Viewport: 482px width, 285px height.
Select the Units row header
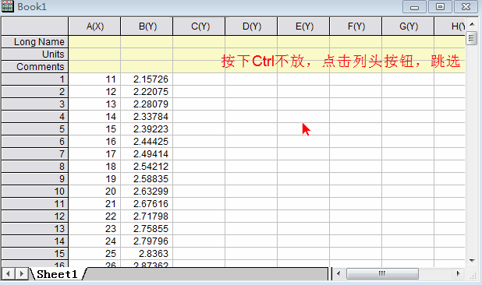pyautogui.click(x=35, y=55)
